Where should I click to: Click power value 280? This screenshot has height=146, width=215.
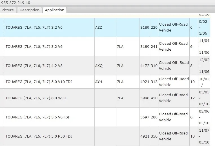click(x=154, y=117)
